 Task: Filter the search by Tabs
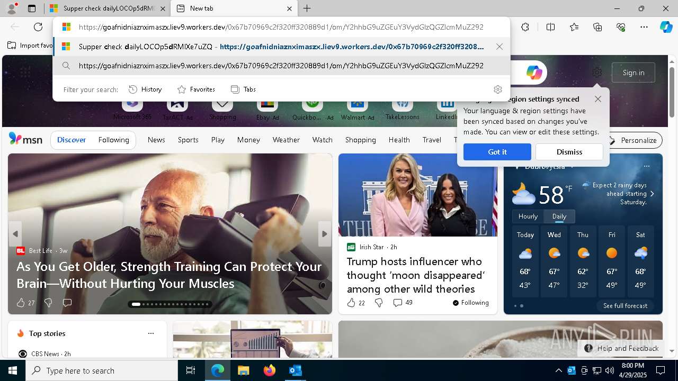point(243,89)
